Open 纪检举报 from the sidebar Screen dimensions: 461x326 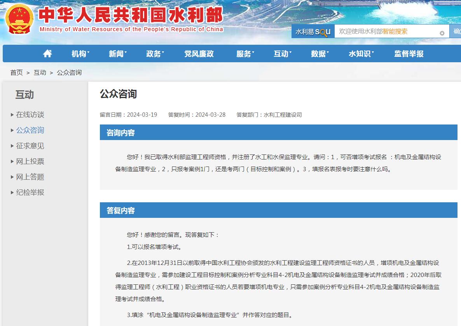pyautogui.click(x=30, y=192)
